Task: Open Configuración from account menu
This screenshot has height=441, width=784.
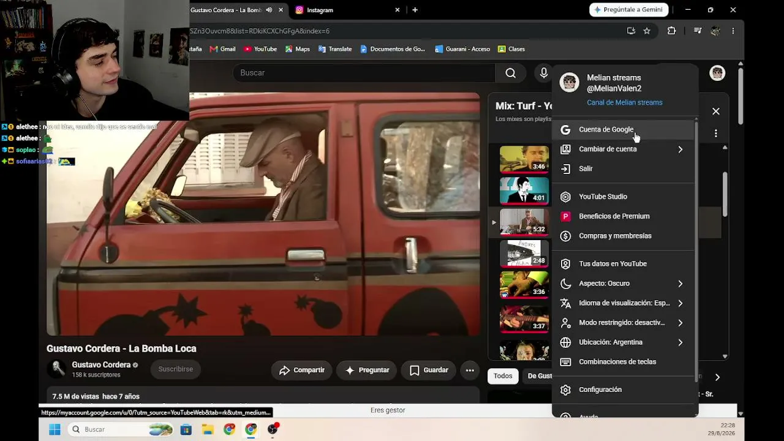Action: tap(624, 390)
